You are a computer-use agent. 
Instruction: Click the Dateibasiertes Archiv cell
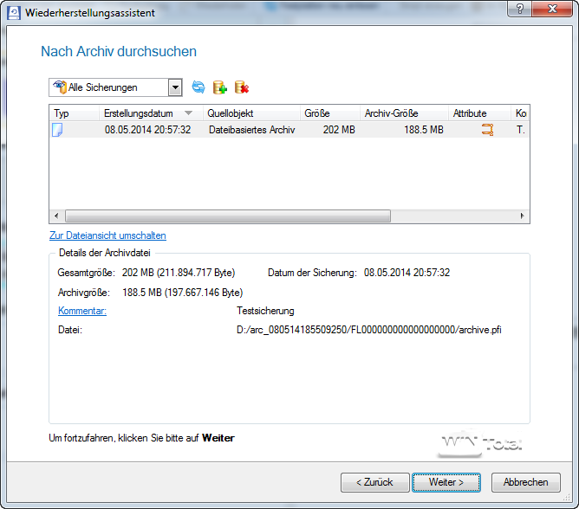(252, 130)
